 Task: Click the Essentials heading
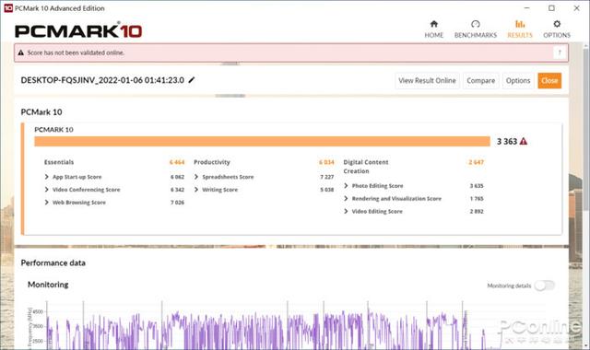[59, 162]
